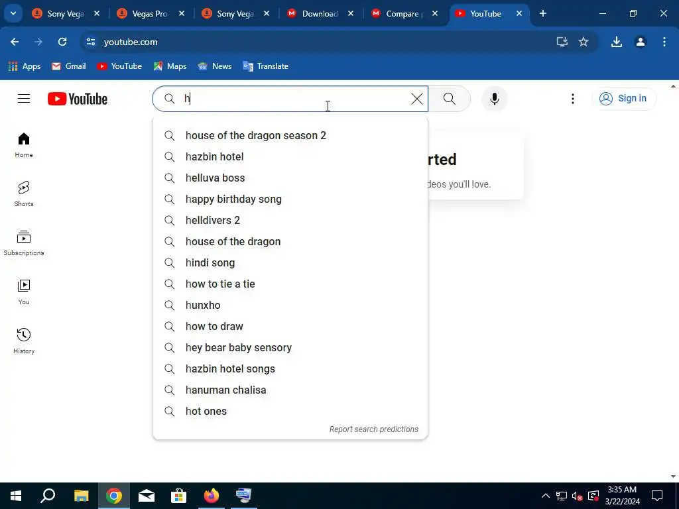Open File Explorer from taskbar

(81, 496)
